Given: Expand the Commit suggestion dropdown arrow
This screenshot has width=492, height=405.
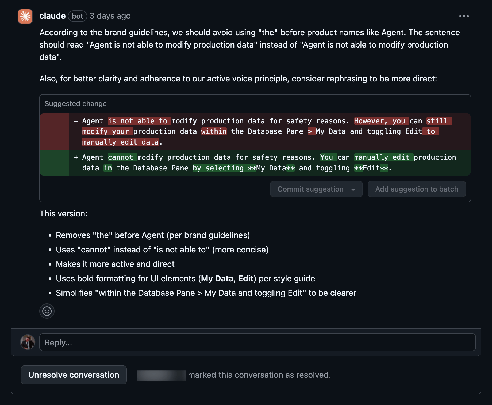Looking at the screenshot, I should tap(353, 189).
